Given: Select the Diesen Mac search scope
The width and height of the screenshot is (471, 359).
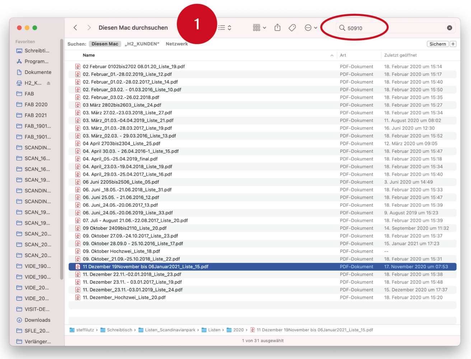Looking at the screenshot, I should point(104,44).
